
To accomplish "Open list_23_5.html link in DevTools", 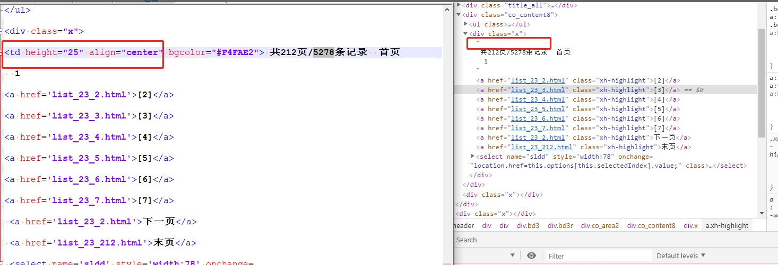I will click(538, 109).
